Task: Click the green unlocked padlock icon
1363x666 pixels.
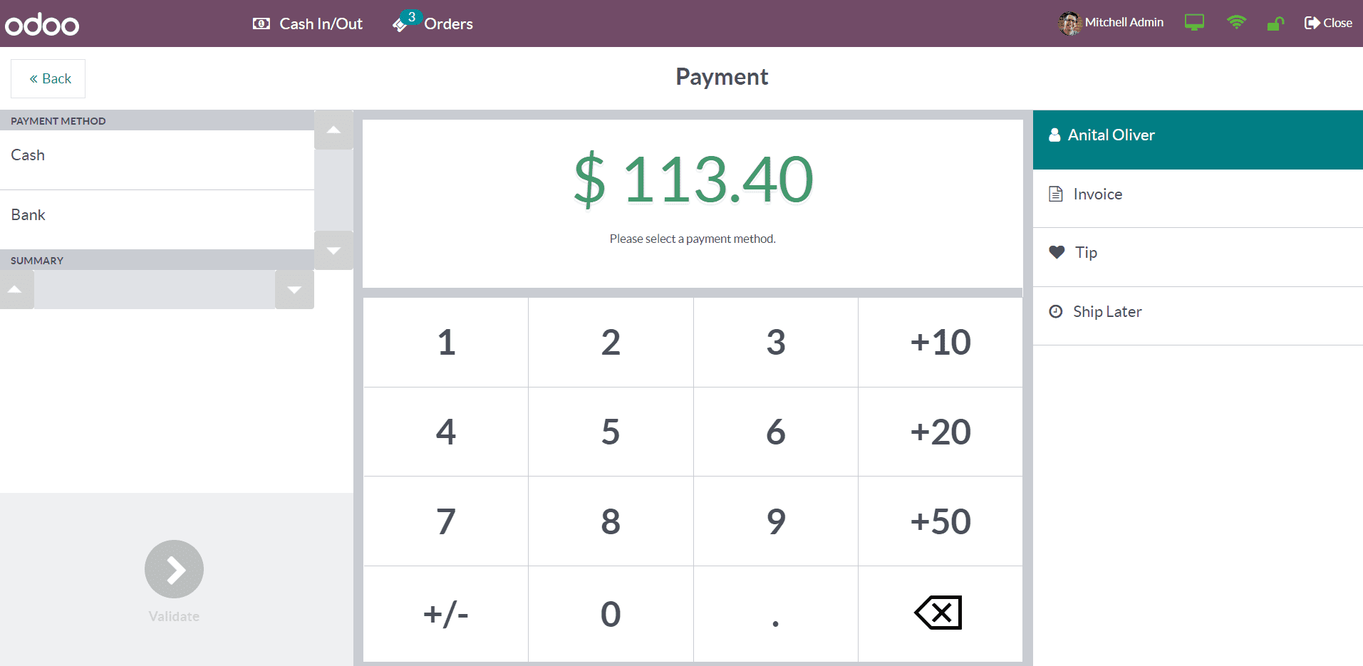Action: pos(1275,24)
